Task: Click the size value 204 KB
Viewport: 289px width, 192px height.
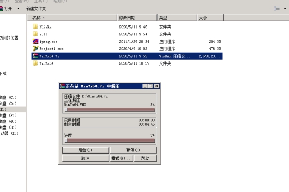Action: [x=215, y=42]
